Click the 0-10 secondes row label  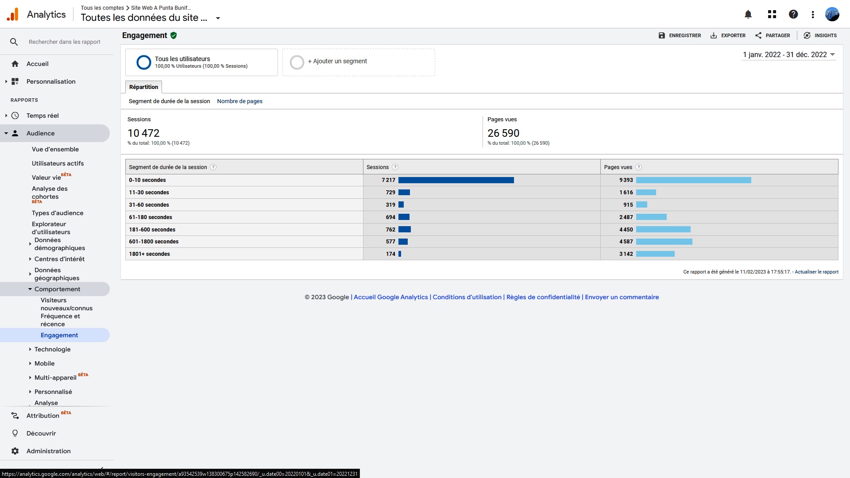147,180
